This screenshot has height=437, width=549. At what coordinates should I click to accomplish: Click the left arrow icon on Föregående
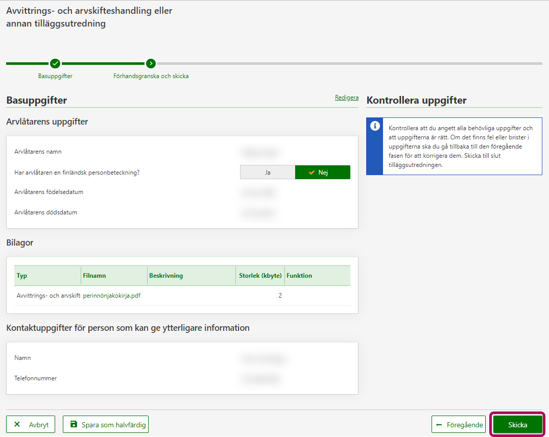[439, 424]
